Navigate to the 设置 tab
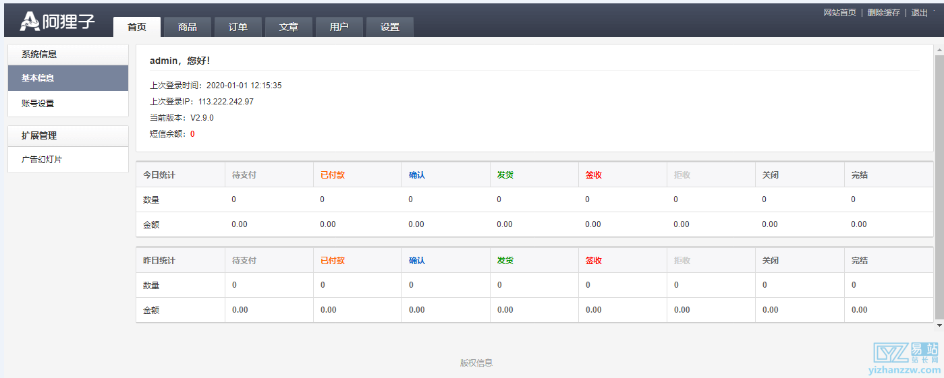The image size is (944, 378). point(390,27)
